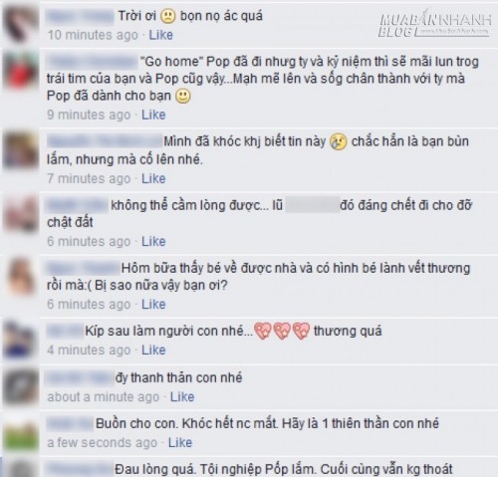
Task: Like the comment posted 7 minutes ago
Action: (153, 178)
